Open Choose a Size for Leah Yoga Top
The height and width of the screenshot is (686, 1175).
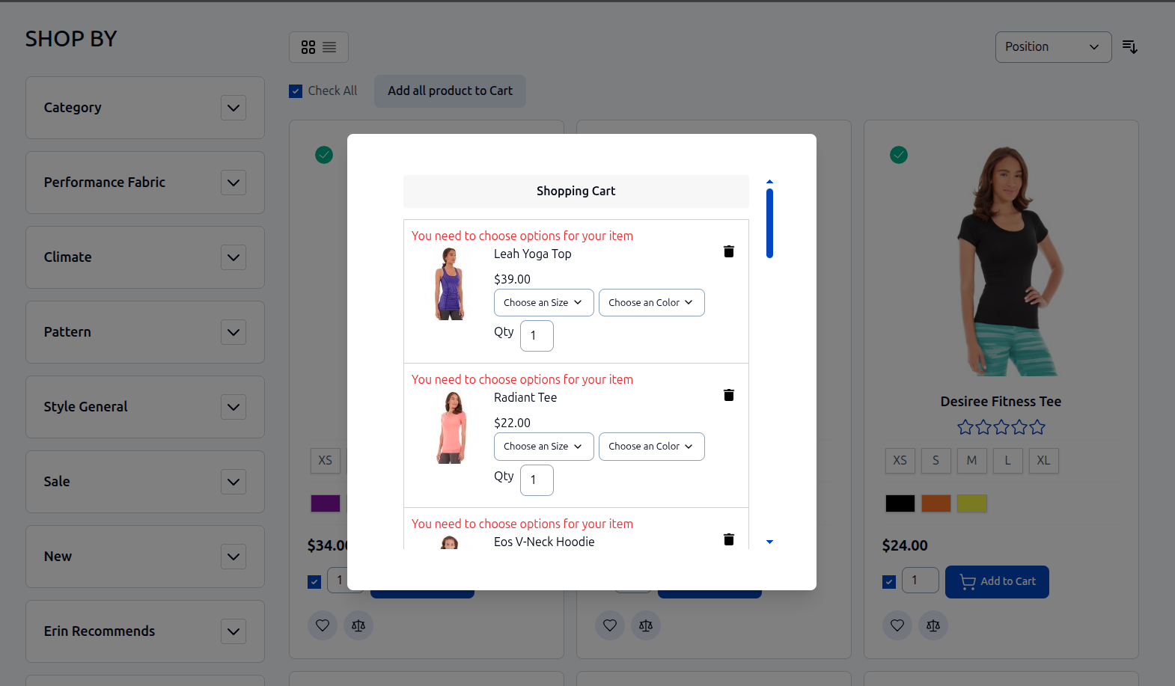(x=544, y=303)
